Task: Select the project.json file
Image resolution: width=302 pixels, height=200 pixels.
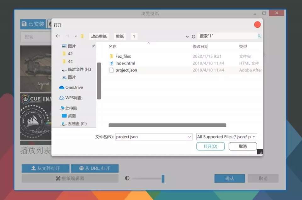Action: [126, 70]
